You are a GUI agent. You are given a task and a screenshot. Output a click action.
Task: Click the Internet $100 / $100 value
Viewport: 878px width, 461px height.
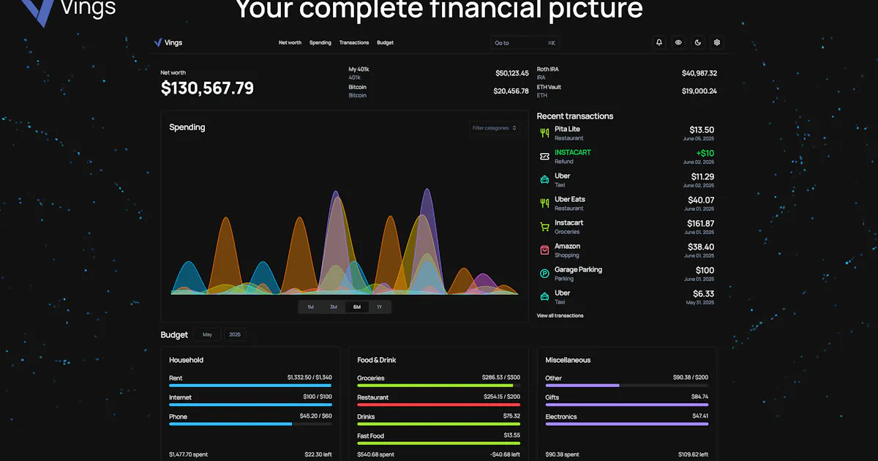pos(318,397)
